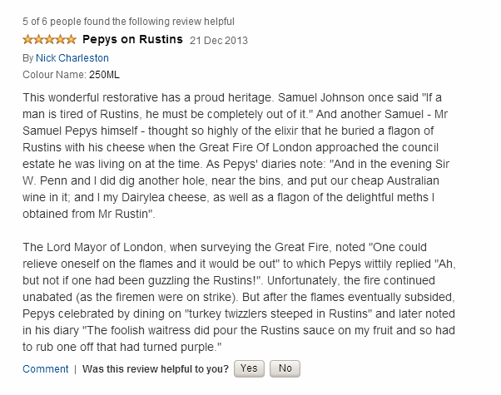Click the 'By' text before the author name
The height and width of the screenshot is (395, 501).
(x=27, y=58)
